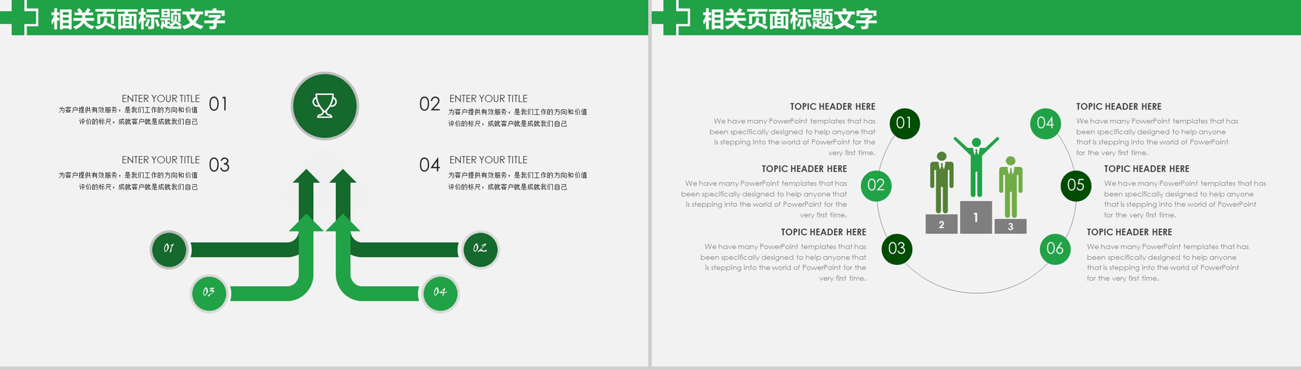
Task: Click the gray podium block labeled 2
Action: [x=941, y=224]
